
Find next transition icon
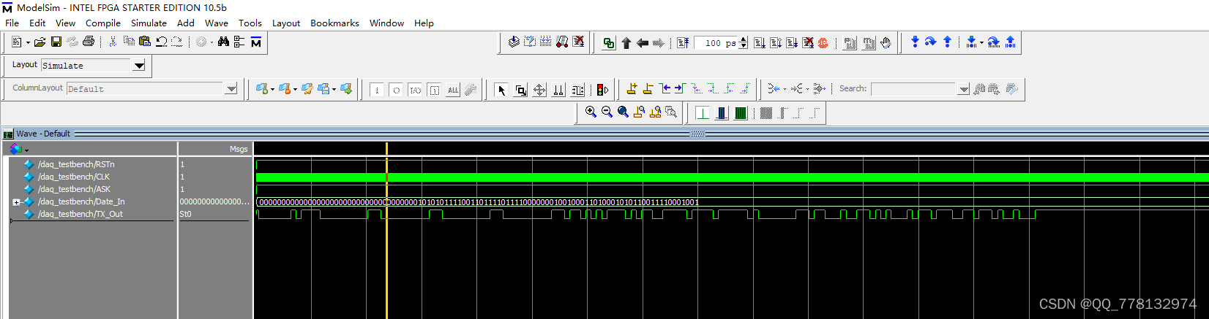click(x=680, y=89)
